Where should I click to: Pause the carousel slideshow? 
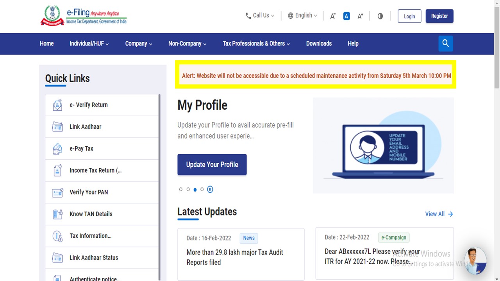(x=210, y=189)
